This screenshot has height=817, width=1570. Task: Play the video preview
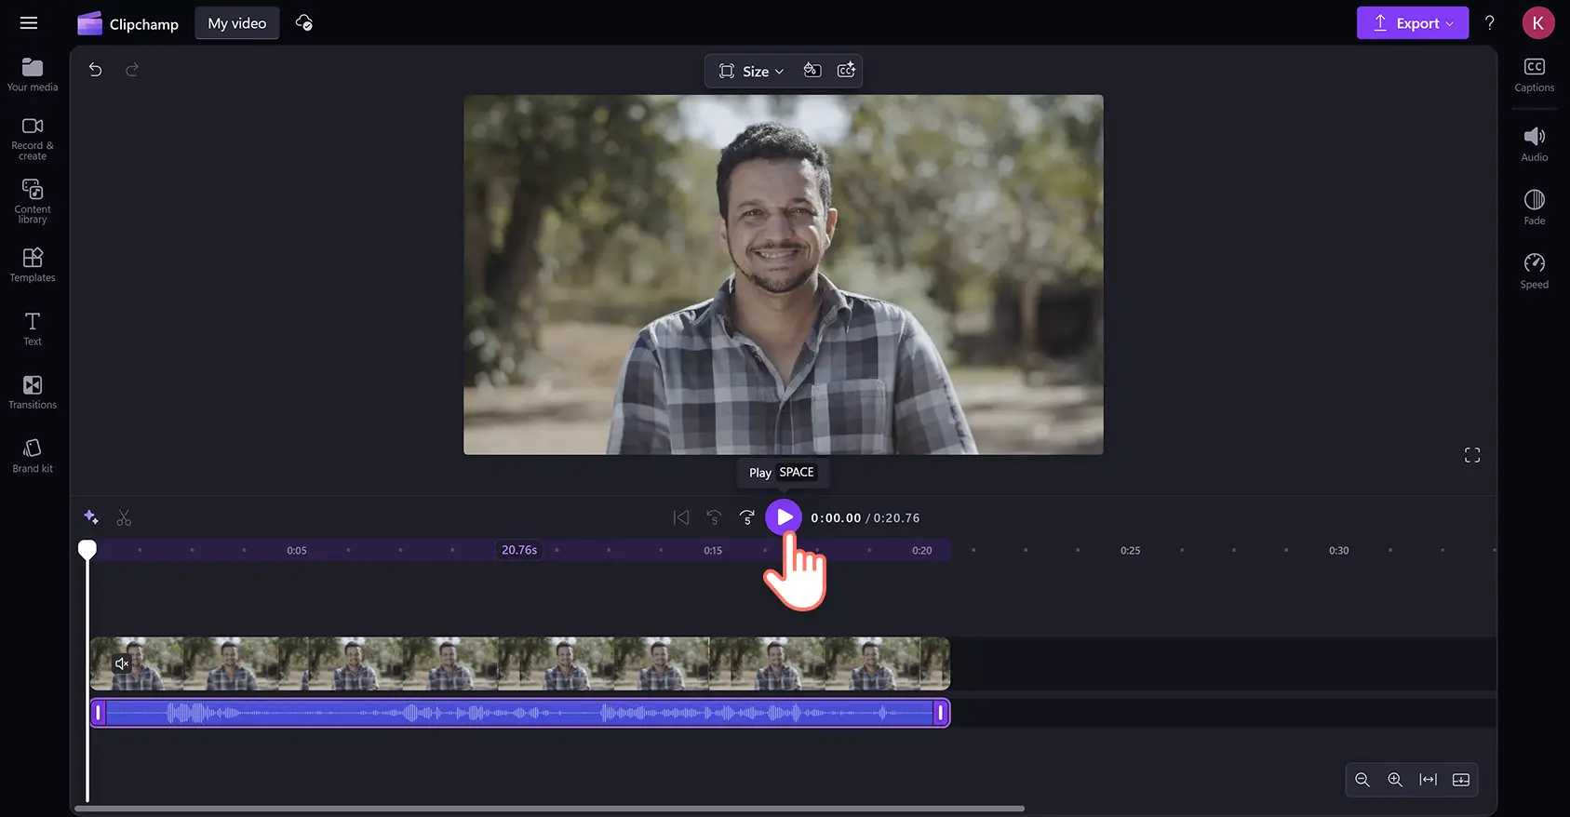point(784,516)
